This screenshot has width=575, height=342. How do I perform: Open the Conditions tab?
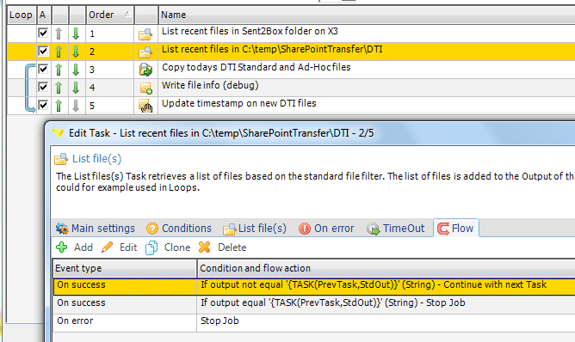pyautogui.click(x=179, y=229)
